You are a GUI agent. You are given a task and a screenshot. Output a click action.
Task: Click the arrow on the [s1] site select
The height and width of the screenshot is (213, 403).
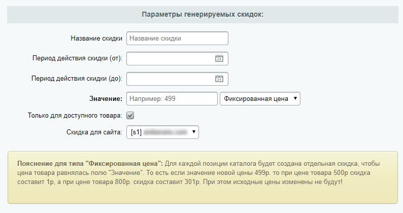click(x=193, y=132)
